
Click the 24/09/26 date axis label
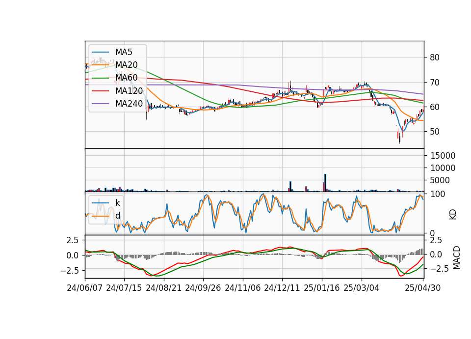coord(203,288)
